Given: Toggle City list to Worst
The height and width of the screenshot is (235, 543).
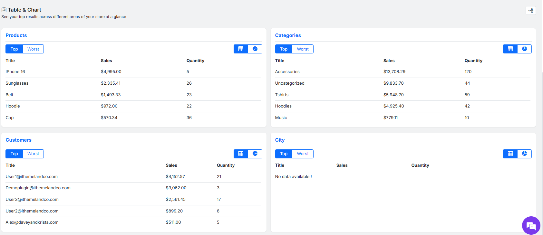Looking at the screenshot, I should (x=303, y=154).
